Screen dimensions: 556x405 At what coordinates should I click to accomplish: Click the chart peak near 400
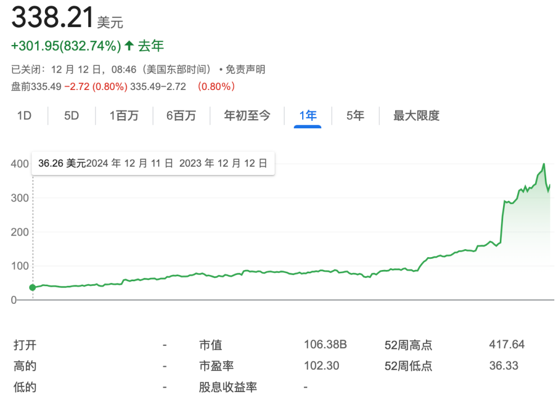click(544, 164)
